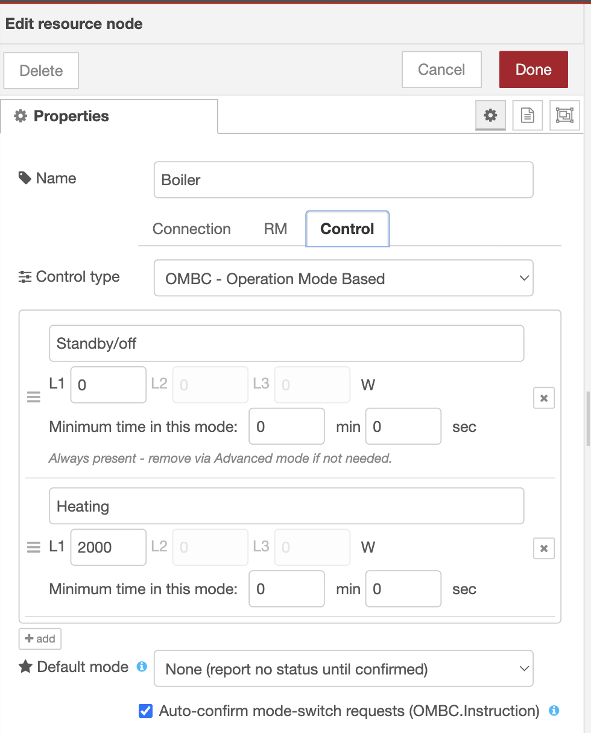Remove the Heating mode entry
The width and height of the screenshot is (591, 733).
tap(544, 548)
